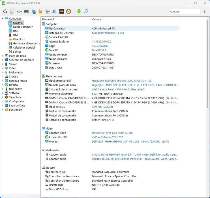Expand the Multimedia tree node

tap(2, 72)
